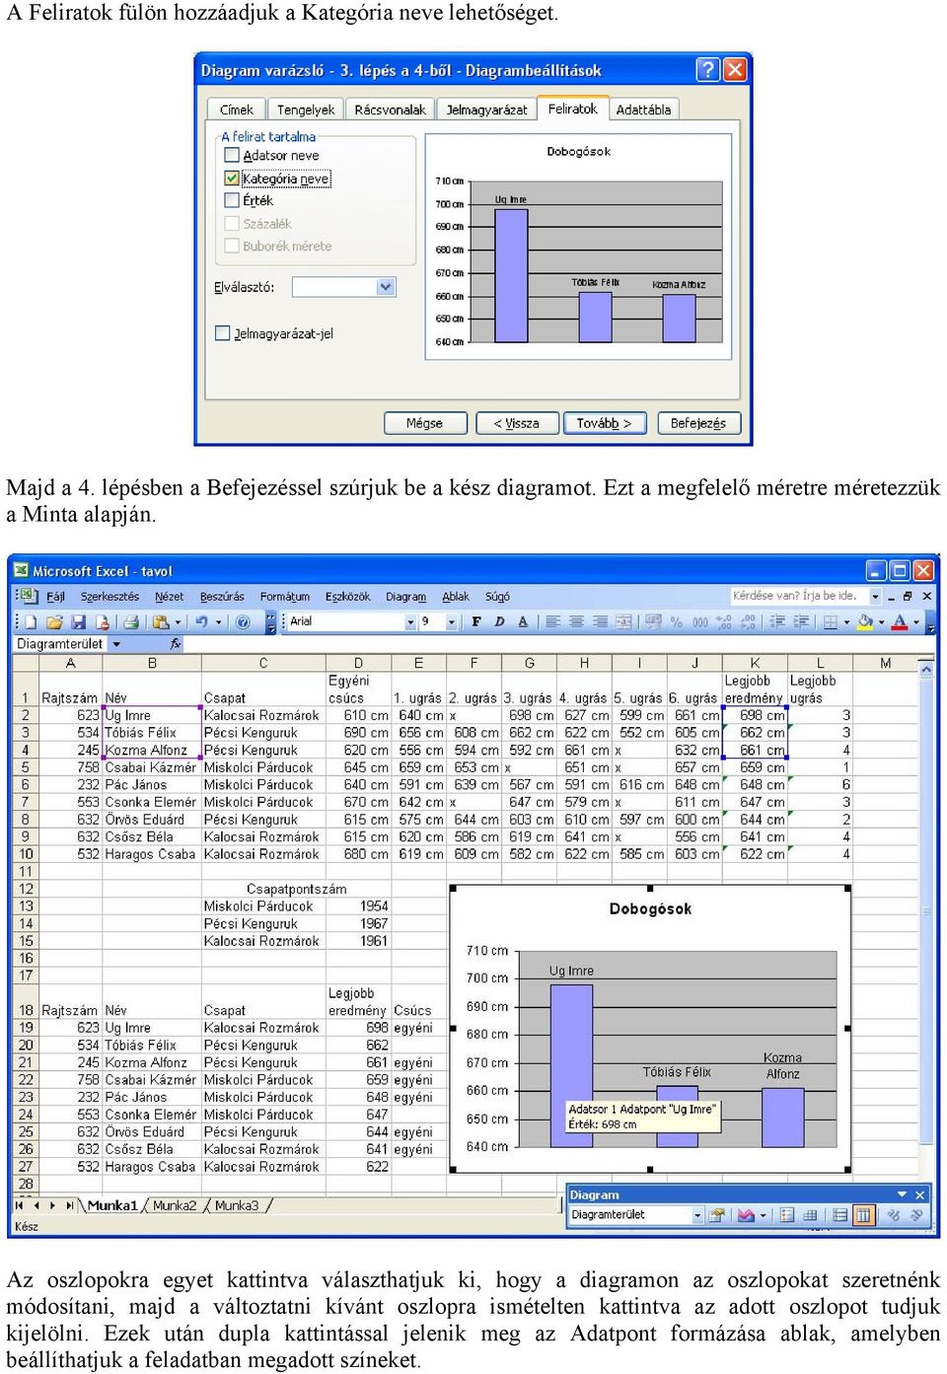Select the Munka3 sheet tab
The image size is (947, 1374).
click(237, 1205)
